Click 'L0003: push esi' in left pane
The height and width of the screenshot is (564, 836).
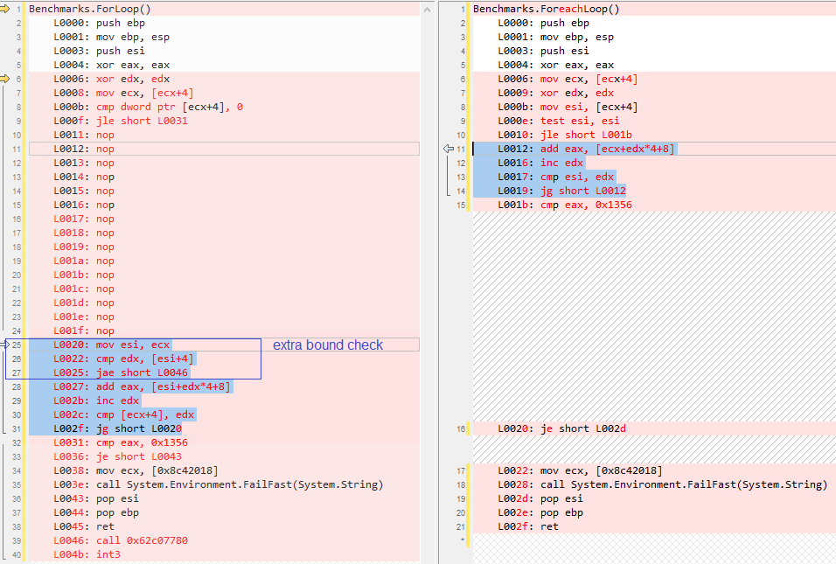99,51
